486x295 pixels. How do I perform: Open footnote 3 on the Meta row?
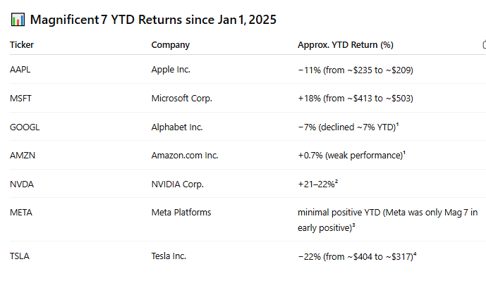coord(353,226)
